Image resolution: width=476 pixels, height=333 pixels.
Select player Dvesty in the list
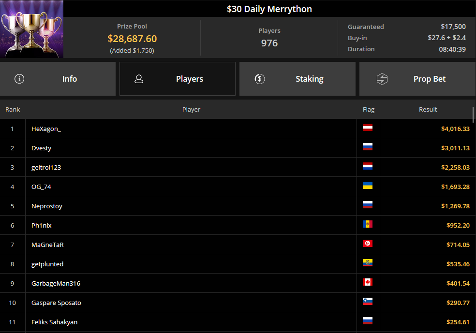(42, 148)
